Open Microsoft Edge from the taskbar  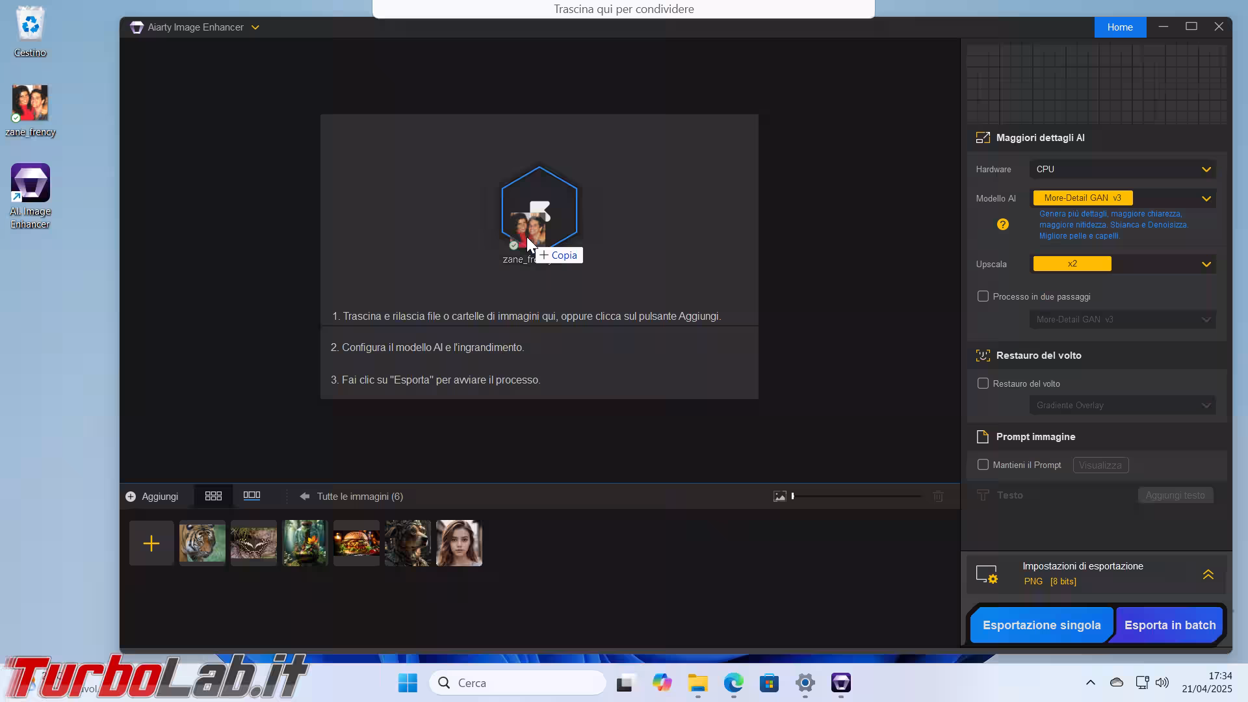pos(733,683)
